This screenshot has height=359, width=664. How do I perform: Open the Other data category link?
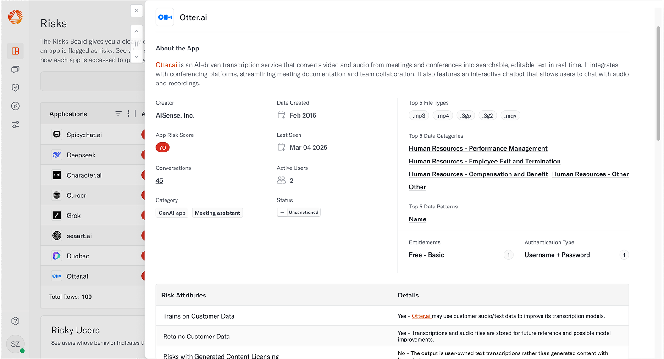(x=417, y=187)
